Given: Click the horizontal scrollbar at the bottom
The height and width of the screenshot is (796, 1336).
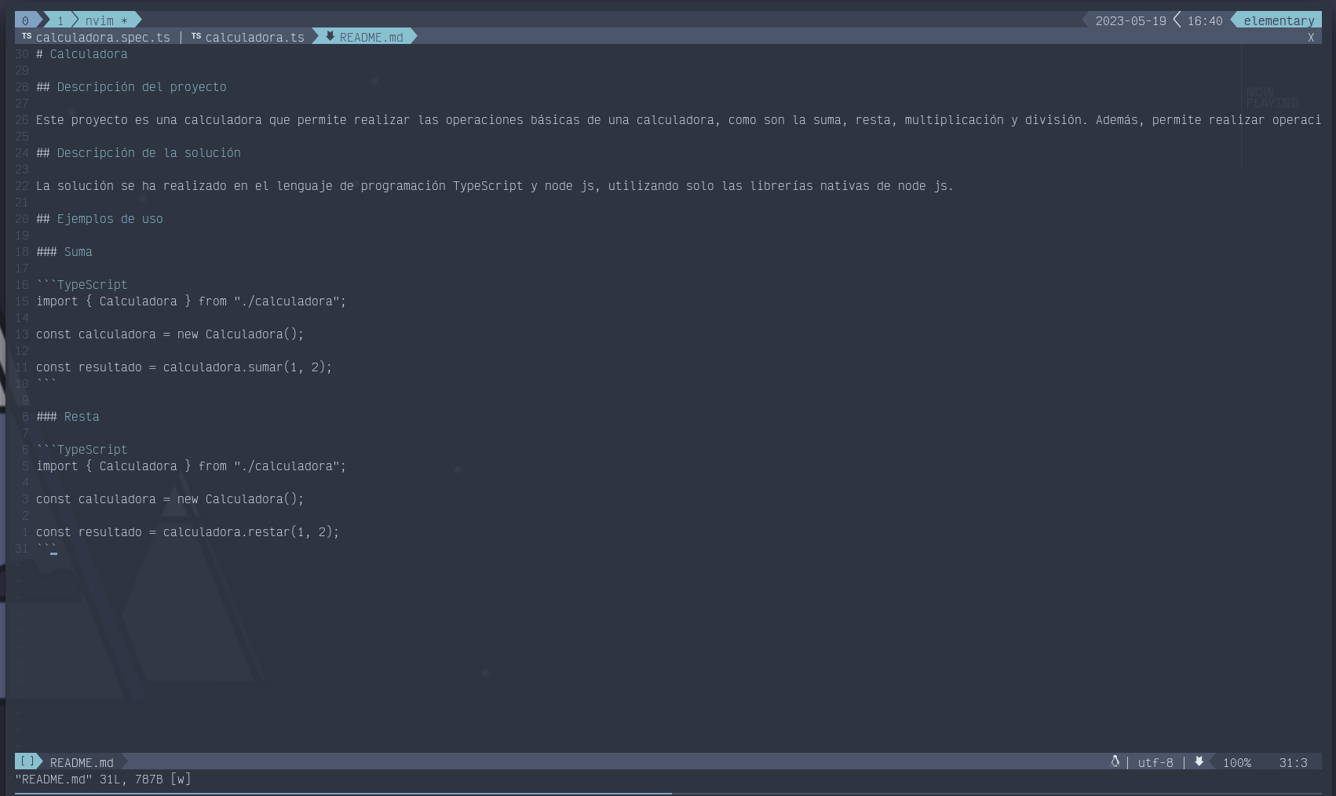Looking at the screenshot, I should click(x=338, y=794).
